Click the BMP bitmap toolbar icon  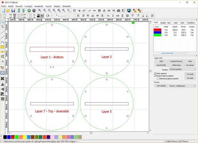pyautogui.click(x=95, y=11)
